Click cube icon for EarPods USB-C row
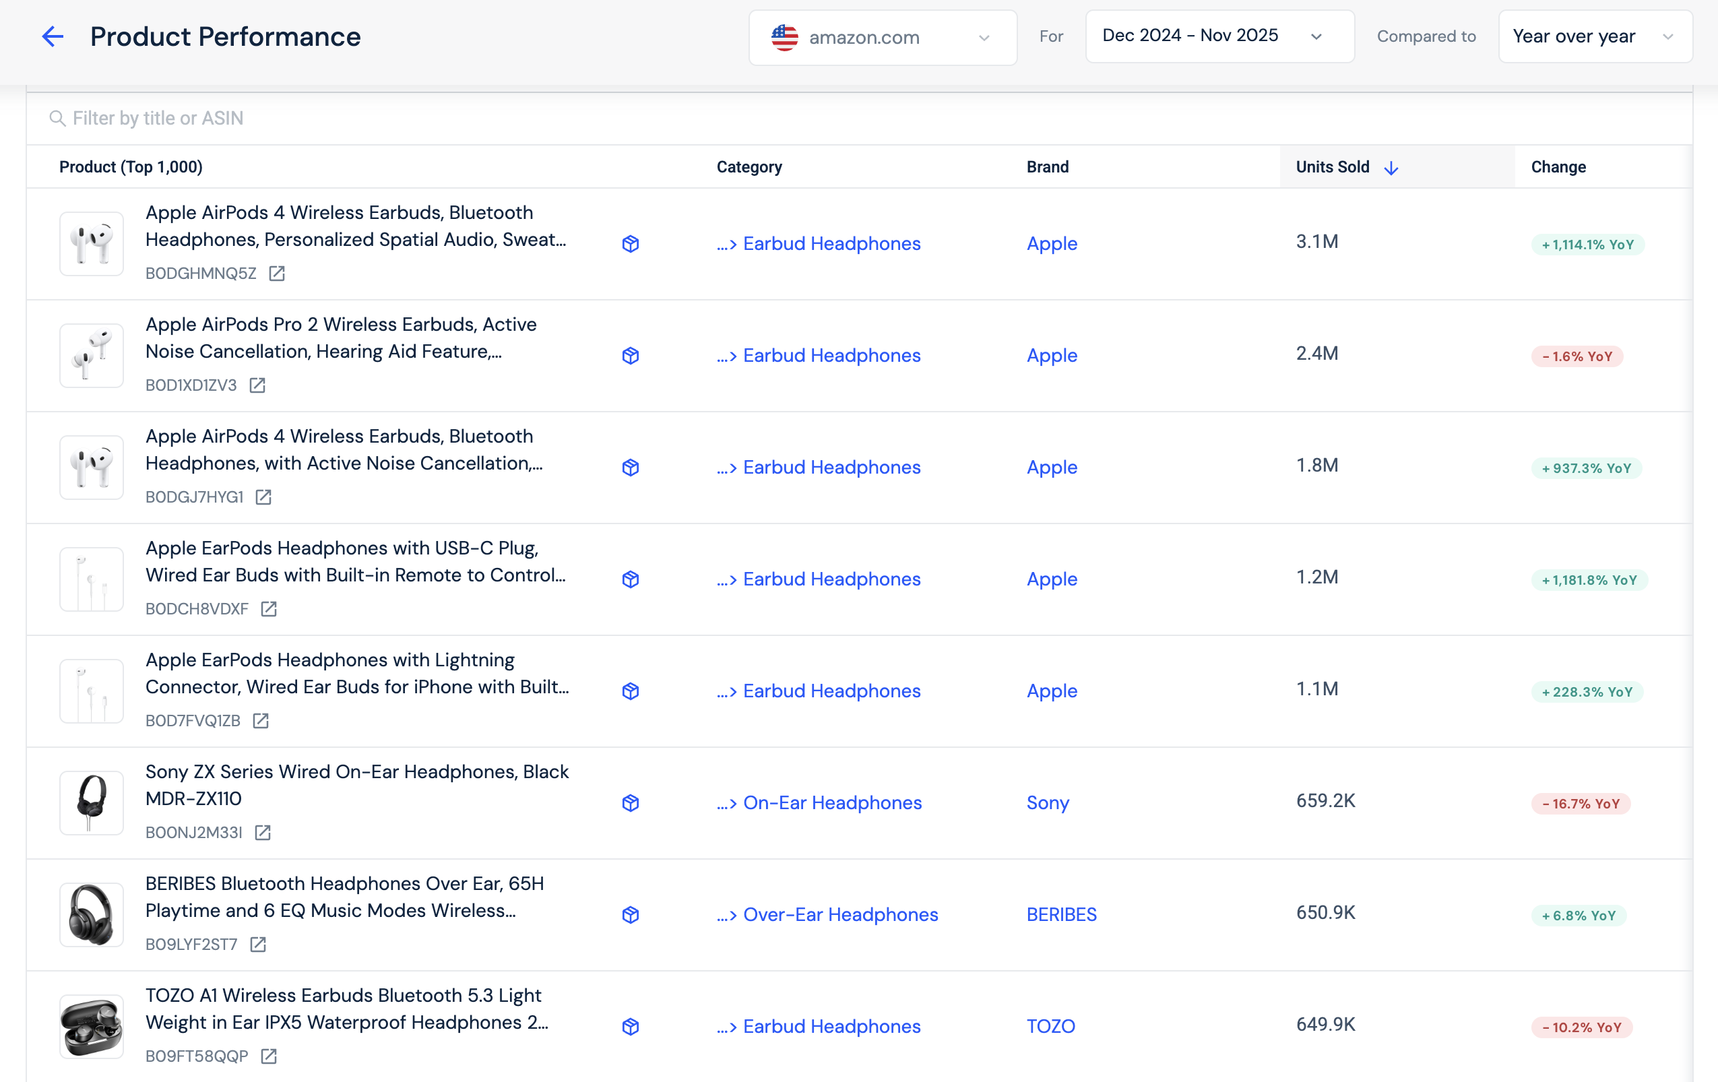The height and width of the screenshot is (1082, 1718). pyautogui.click(x=630, y=580)
